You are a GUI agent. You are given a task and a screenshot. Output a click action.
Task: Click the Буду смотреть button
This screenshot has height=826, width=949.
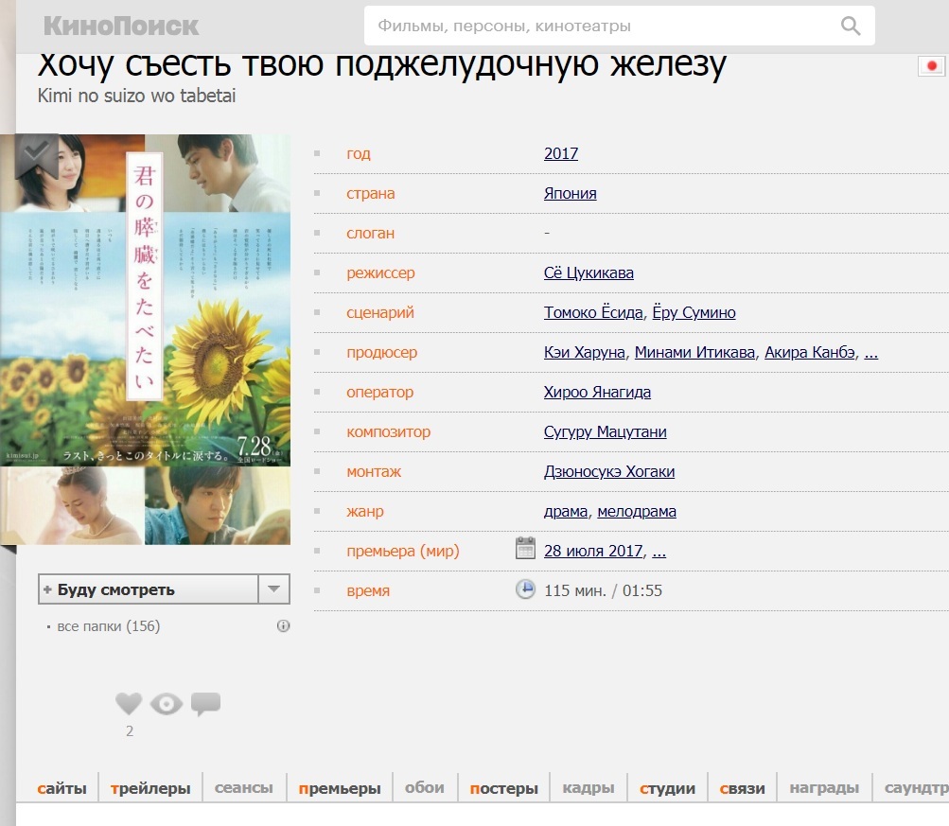pyautogui.click(x=149, y=589)
